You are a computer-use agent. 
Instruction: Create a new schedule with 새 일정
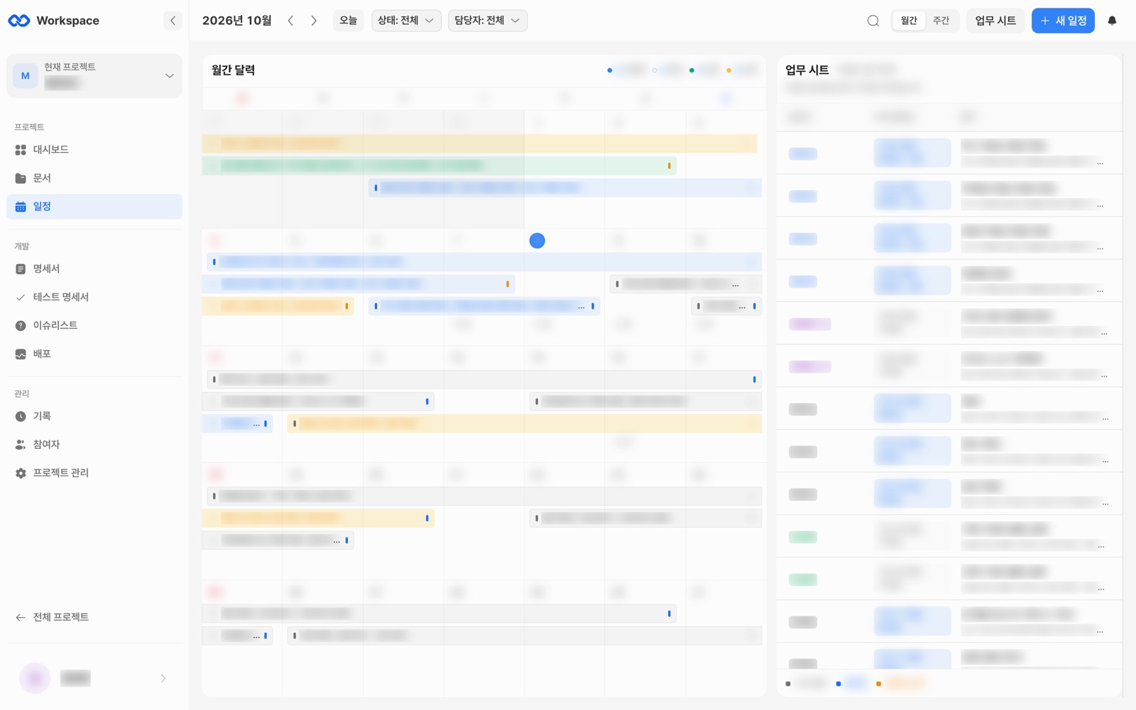coord(1063,21)
